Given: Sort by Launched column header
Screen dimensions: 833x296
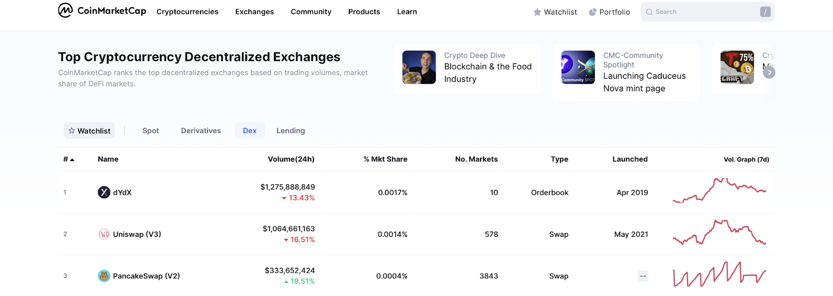Looking at the screenshot, I should (630, 159).
